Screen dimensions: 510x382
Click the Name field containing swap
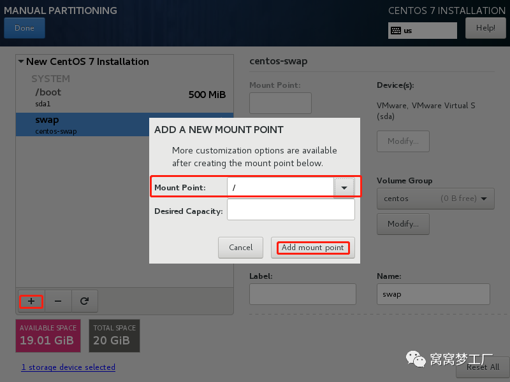[433, 294]
